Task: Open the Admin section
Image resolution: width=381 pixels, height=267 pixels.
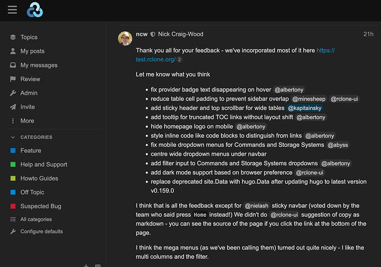Action: (x=29, y=93)
